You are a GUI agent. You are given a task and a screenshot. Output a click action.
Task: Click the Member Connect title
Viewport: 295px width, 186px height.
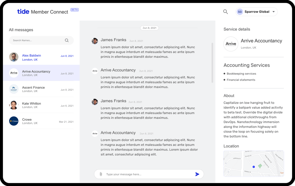(x=50, y=12)
